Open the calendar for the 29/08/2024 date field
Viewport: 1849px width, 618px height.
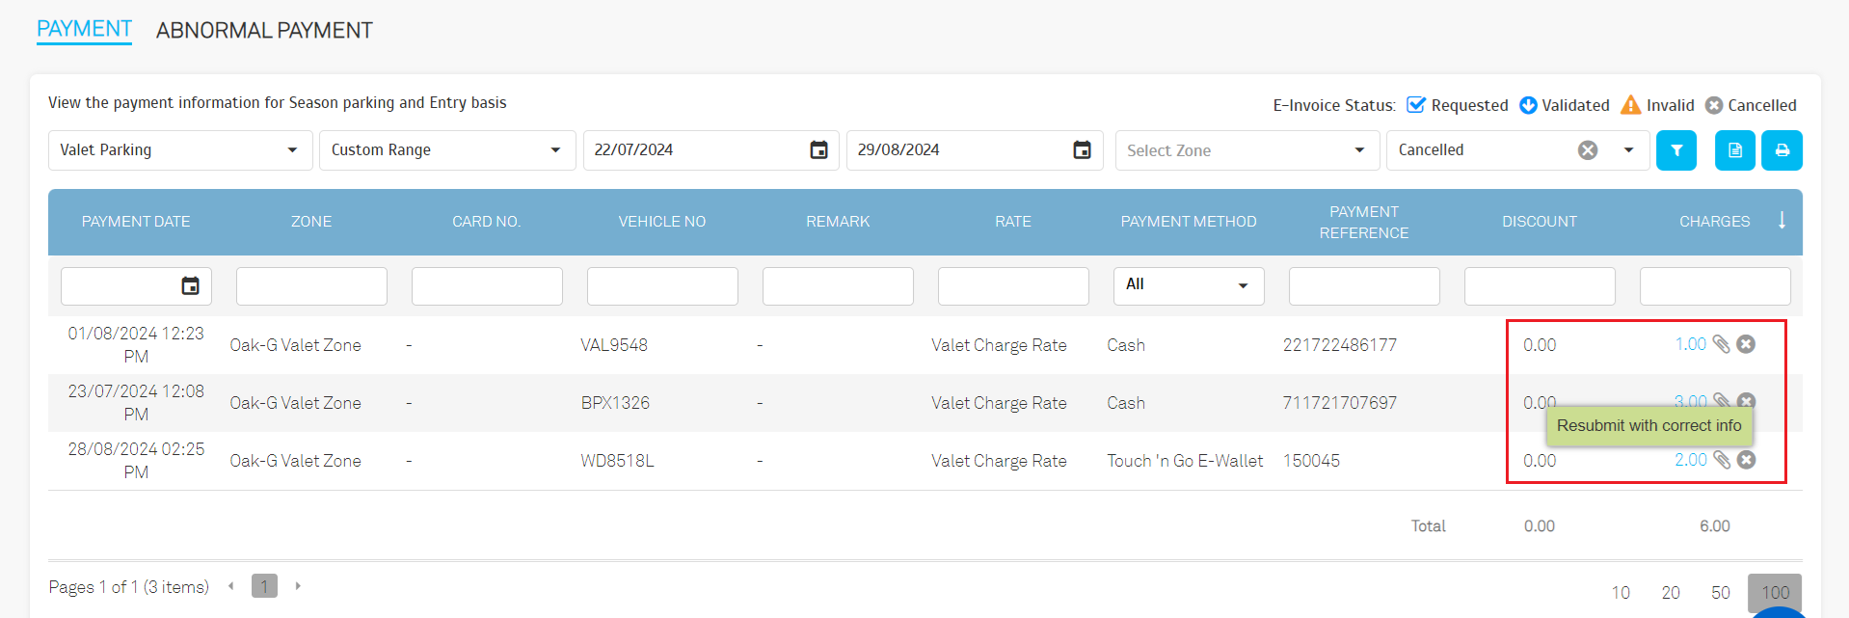click(x=1082, y=150)
